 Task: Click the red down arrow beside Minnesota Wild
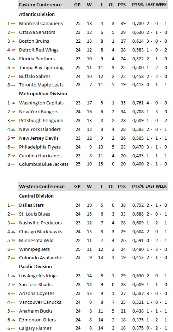(13, 241)
